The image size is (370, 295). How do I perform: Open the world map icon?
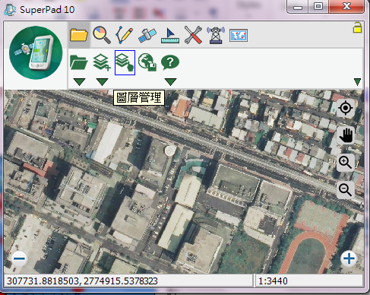point(239,36)
